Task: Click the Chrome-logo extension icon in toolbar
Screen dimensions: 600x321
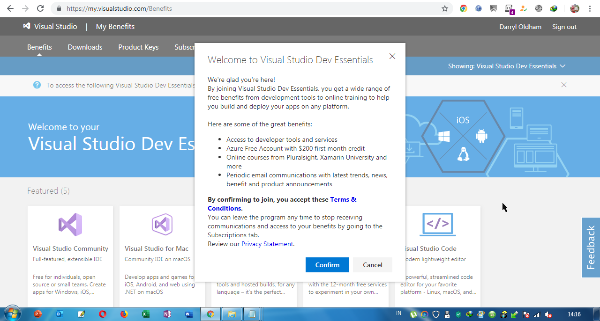Action: (464, 8)
